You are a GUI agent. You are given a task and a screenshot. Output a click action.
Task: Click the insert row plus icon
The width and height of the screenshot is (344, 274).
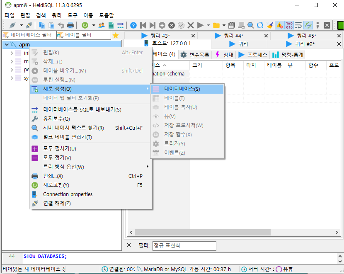[x=162, y=25]
